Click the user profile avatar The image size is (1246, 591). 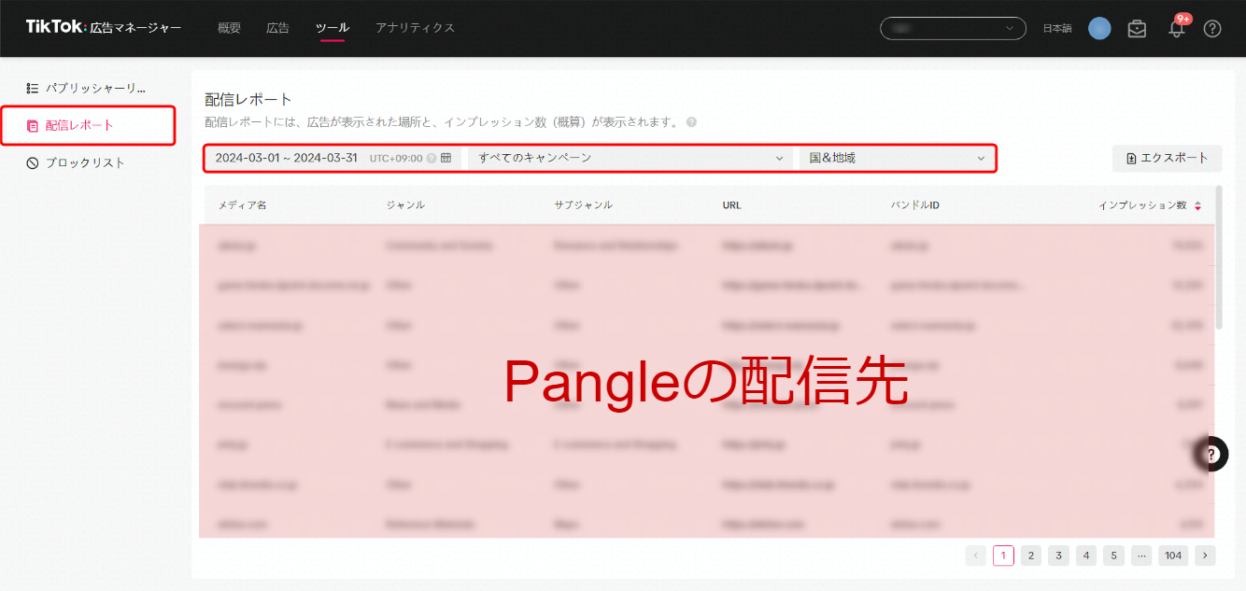[x=1099, y=29]
